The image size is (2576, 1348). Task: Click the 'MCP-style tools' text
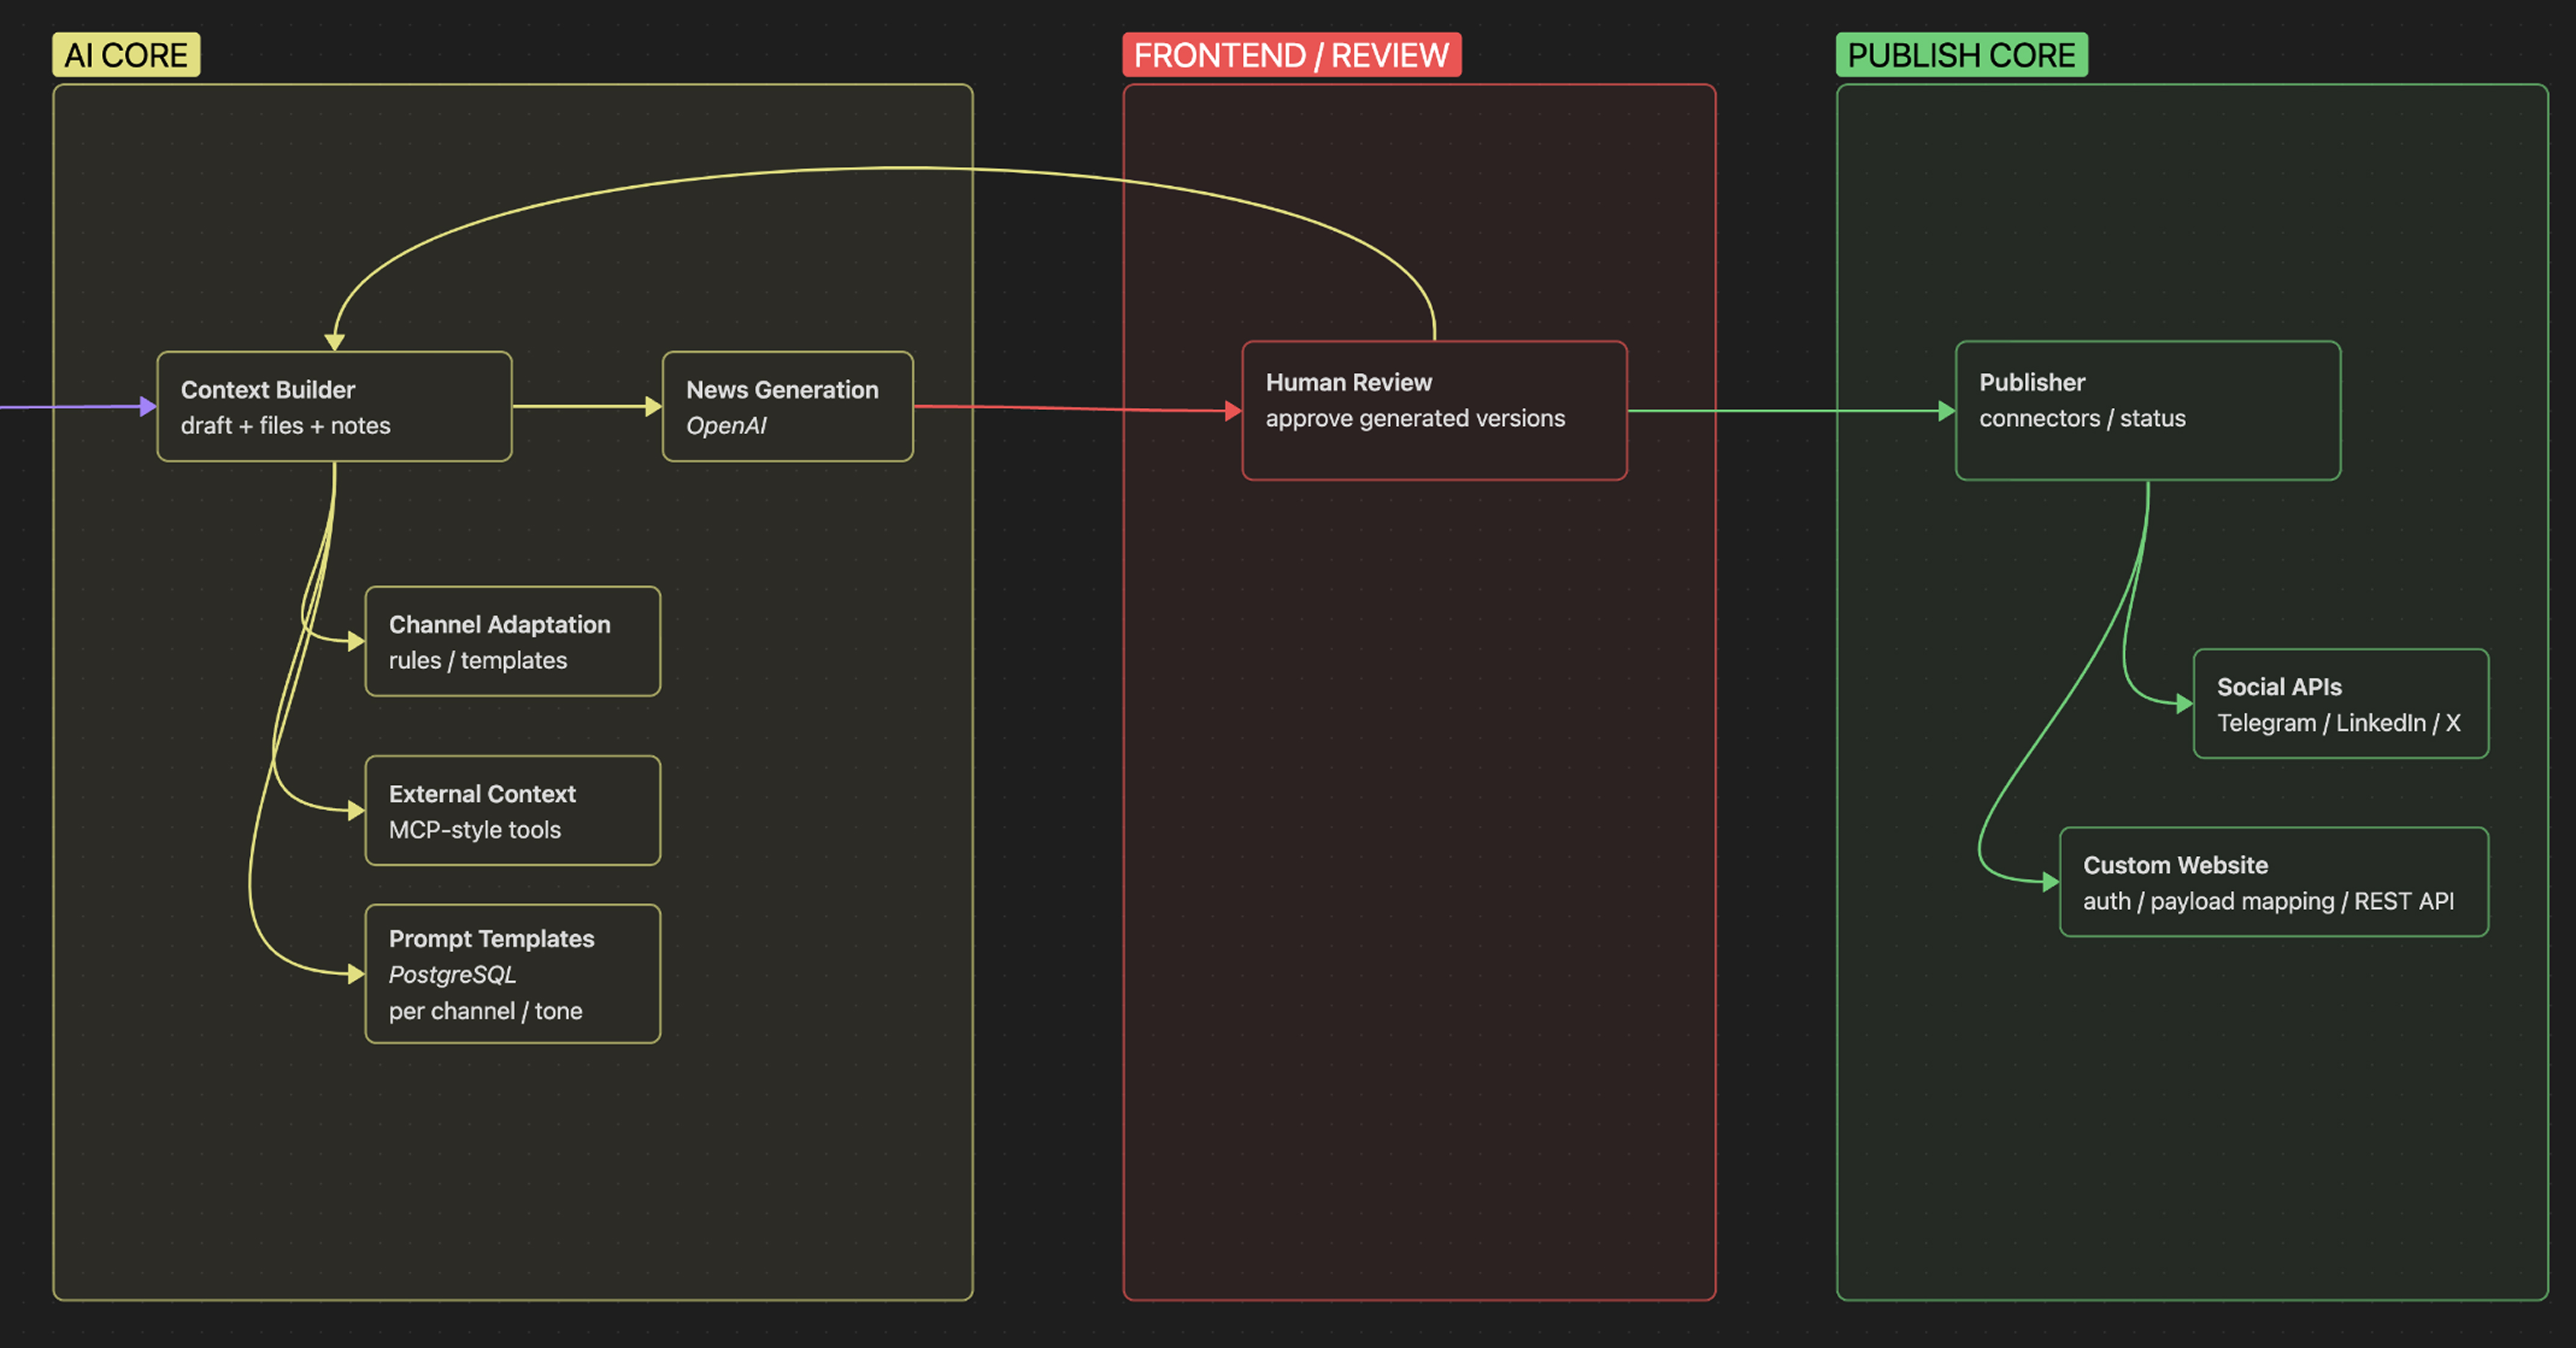[474, 829]
